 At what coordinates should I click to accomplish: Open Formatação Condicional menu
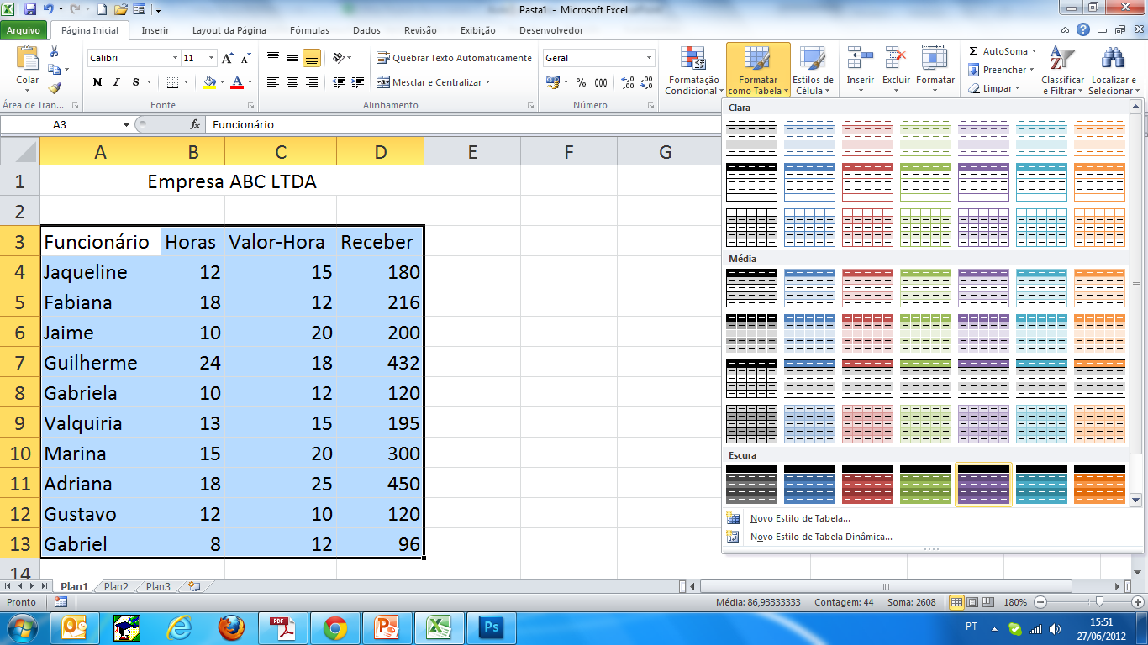click(x=692, y=71)
